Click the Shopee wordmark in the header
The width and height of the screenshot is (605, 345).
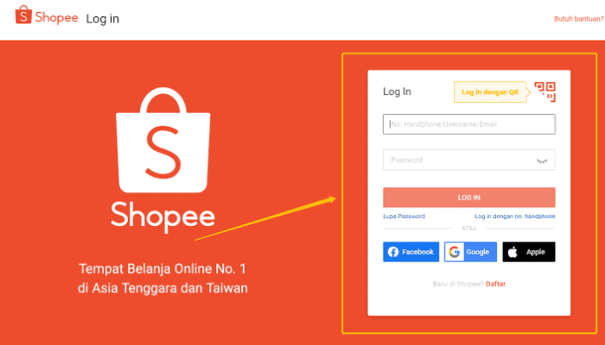(x=56, y=18)
